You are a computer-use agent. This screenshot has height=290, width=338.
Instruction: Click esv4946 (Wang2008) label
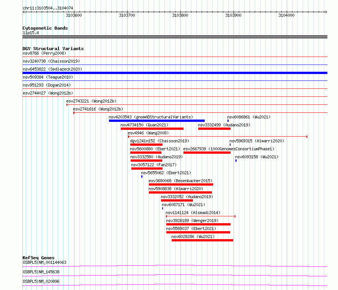[x=148, y=133]
